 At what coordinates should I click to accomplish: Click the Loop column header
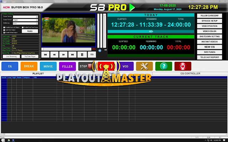(x=9, y=77)
